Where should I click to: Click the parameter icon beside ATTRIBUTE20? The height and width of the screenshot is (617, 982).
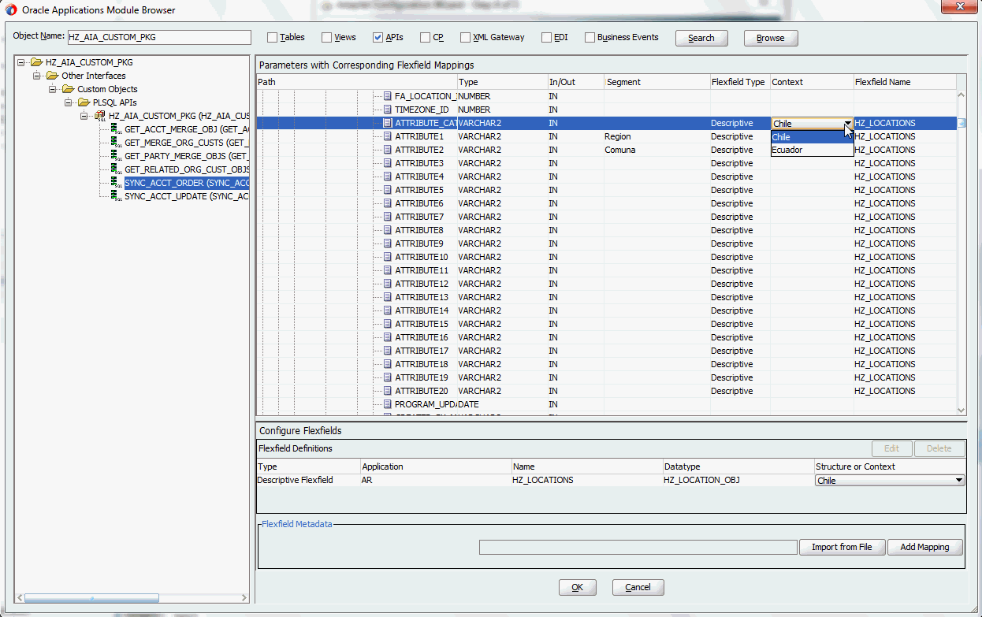click(x=387, y=391)
